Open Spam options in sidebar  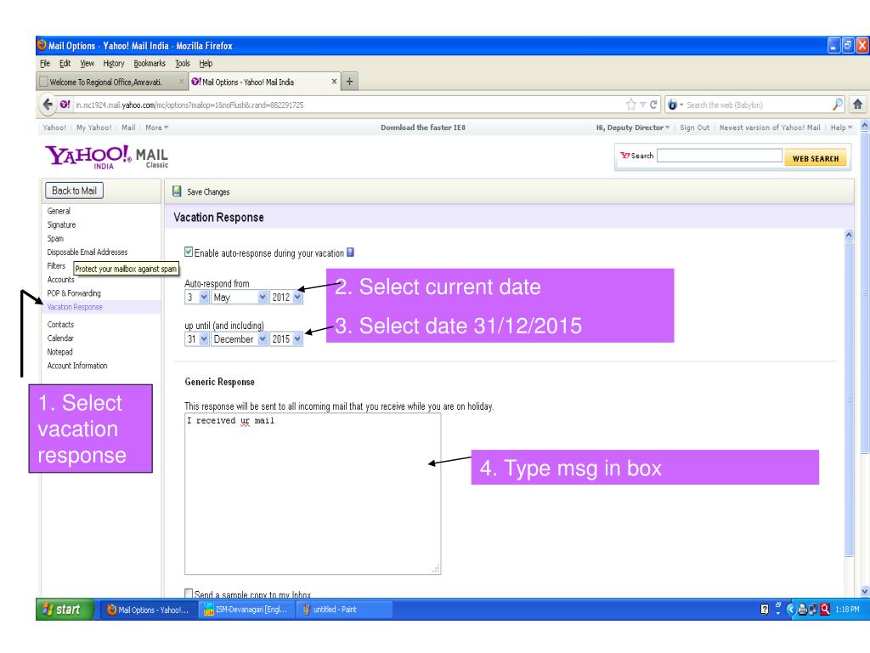pos(55,239)
